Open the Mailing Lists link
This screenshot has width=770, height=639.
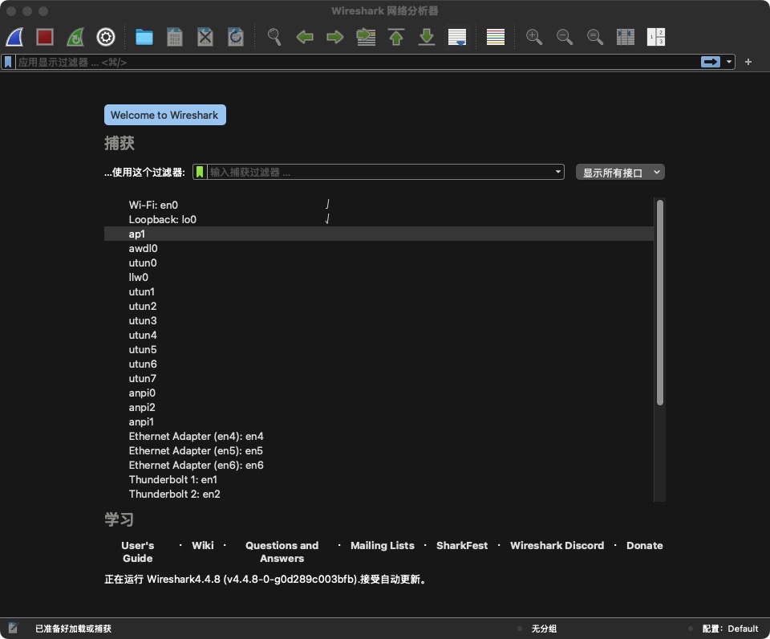382,545
